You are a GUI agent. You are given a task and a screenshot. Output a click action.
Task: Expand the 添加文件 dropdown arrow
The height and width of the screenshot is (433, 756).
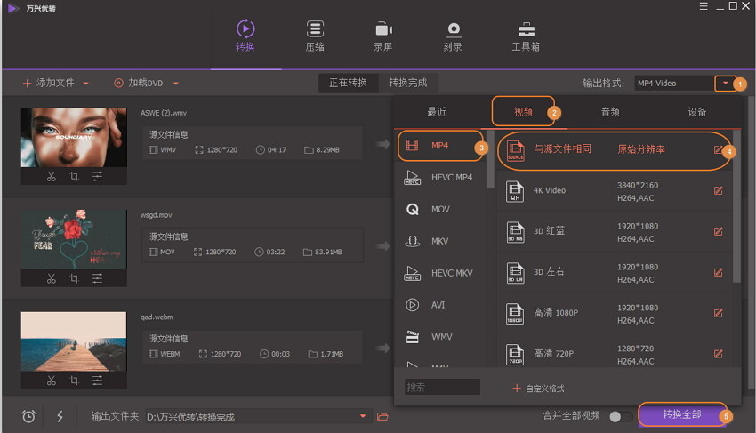click(x=85, y=84)
